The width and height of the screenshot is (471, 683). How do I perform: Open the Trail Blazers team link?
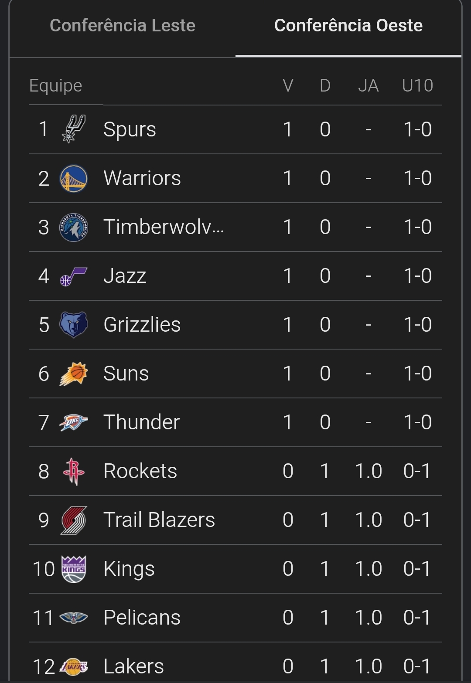(159, 520)
